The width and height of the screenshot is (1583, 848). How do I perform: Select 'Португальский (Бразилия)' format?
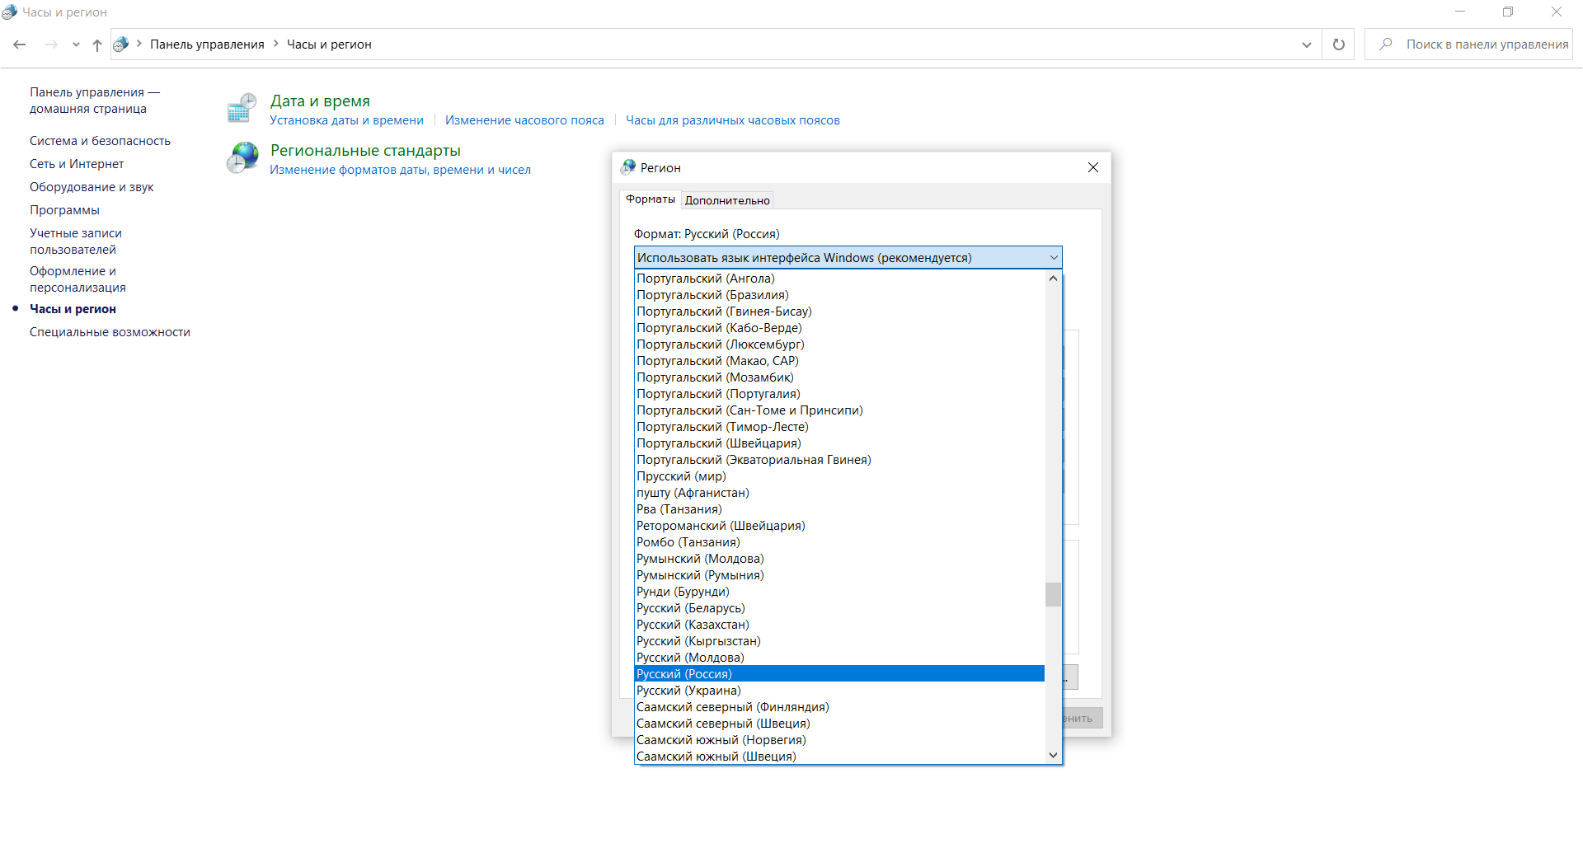tap(839, 295)
